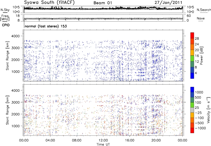This screenshot has height=146, width=211.
Task: Click the 'Power [dB]' colorbar title
Action: [x=202, y=56]
